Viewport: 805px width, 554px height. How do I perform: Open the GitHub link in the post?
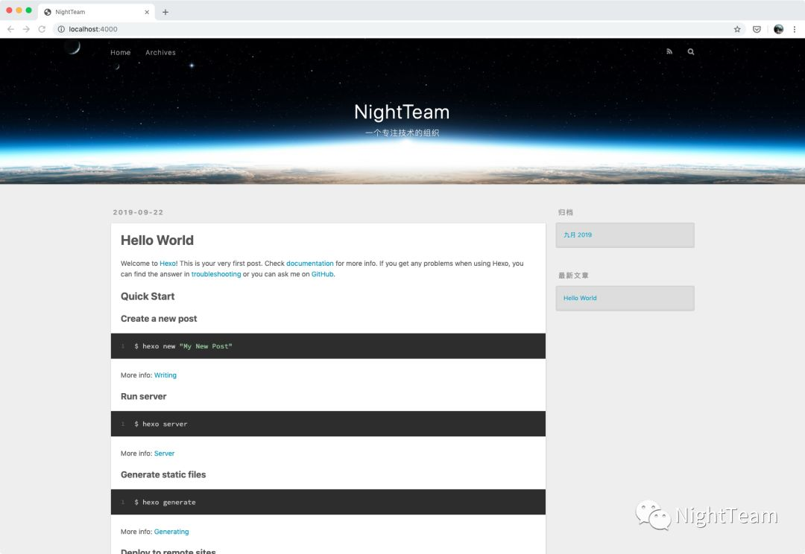(x=322, y=274)
